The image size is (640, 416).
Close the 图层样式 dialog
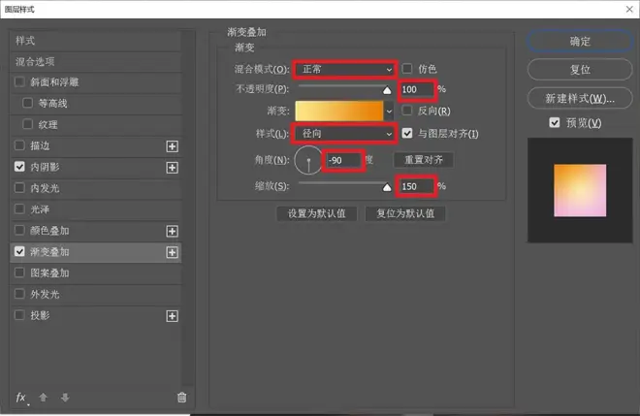(629, 9)
